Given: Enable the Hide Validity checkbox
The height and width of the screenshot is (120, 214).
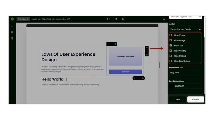Looking at the screenshot, I should click(171, 51).
